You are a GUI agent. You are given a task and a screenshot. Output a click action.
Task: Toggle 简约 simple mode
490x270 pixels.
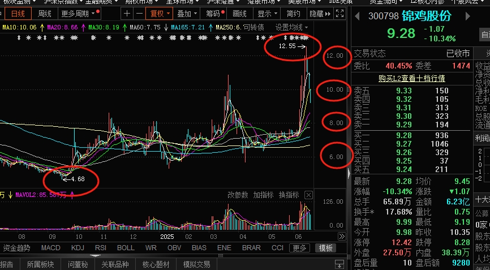(293, 14)
